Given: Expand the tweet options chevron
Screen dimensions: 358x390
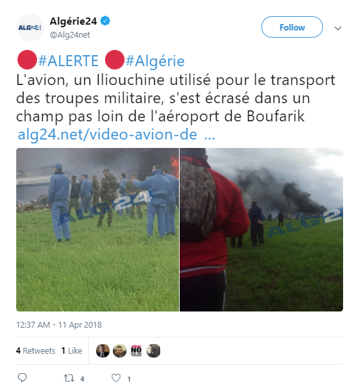Looking at the screenshot, I should coord(338,28).
